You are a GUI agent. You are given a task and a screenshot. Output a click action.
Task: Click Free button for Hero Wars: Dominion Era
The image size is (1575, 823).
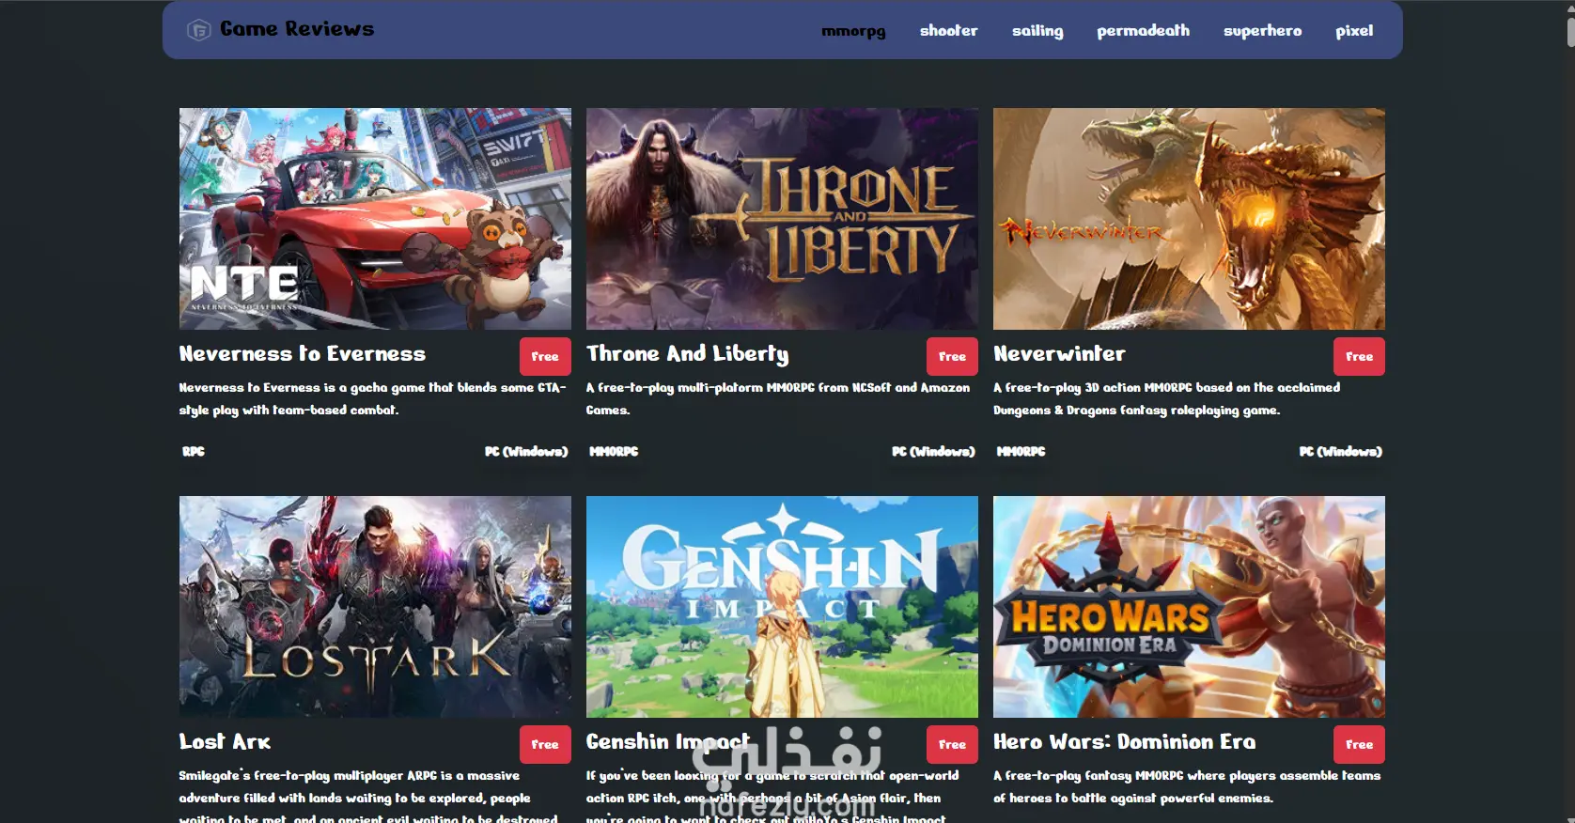pyautogui.click(x=1359, y=744)
